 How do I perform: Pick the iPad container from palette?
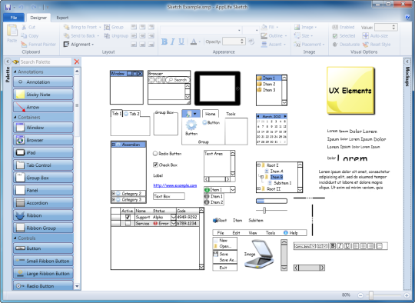43,152
